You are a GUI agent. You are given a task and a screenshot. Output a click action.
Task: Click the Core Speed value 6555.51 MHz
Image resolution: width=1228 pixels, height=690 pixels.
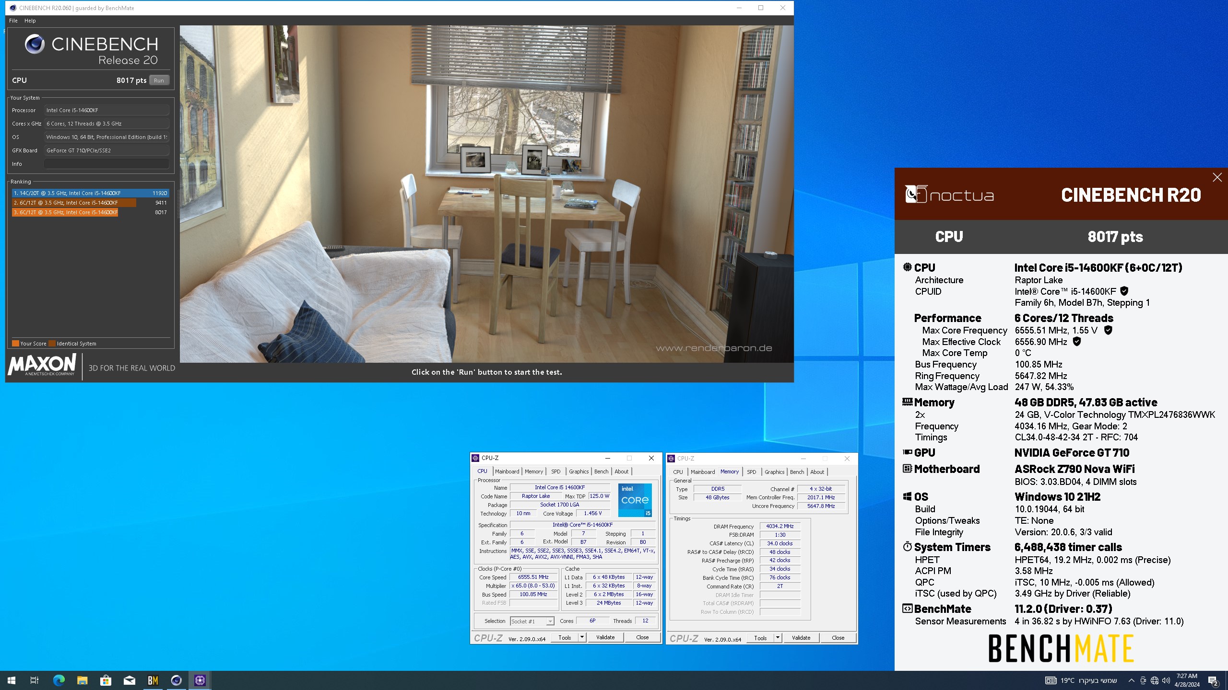coord(533,577)
